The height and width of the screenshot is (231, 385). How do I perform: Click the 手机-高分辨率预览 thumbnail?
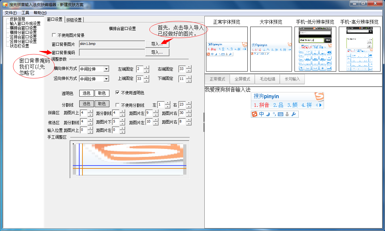[x=360, y=49]
